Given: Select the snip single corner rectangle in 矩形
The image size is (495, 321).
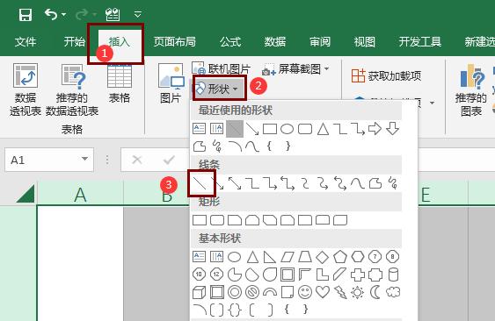Looking at the screenshot, I should pos(235,220).
